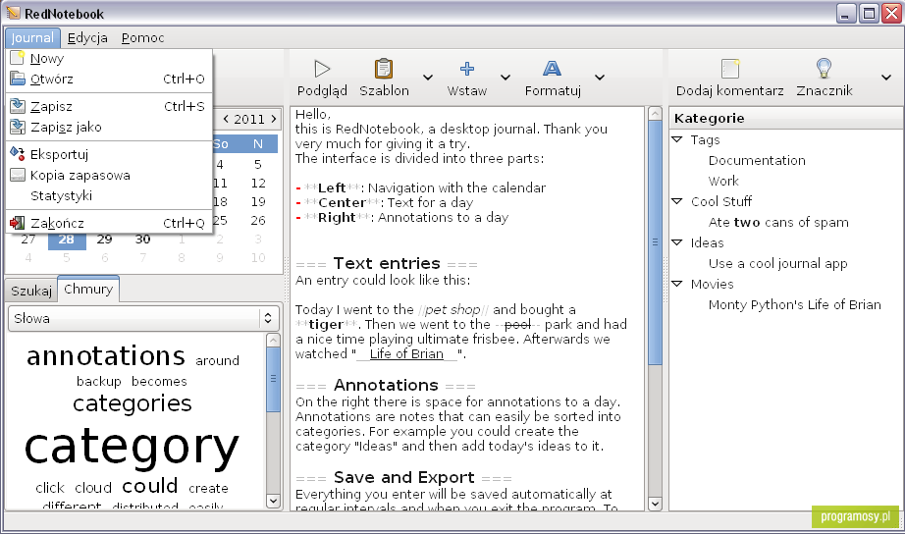
Task: Click the 'around' word in cloud
Action: coord(217,361)
